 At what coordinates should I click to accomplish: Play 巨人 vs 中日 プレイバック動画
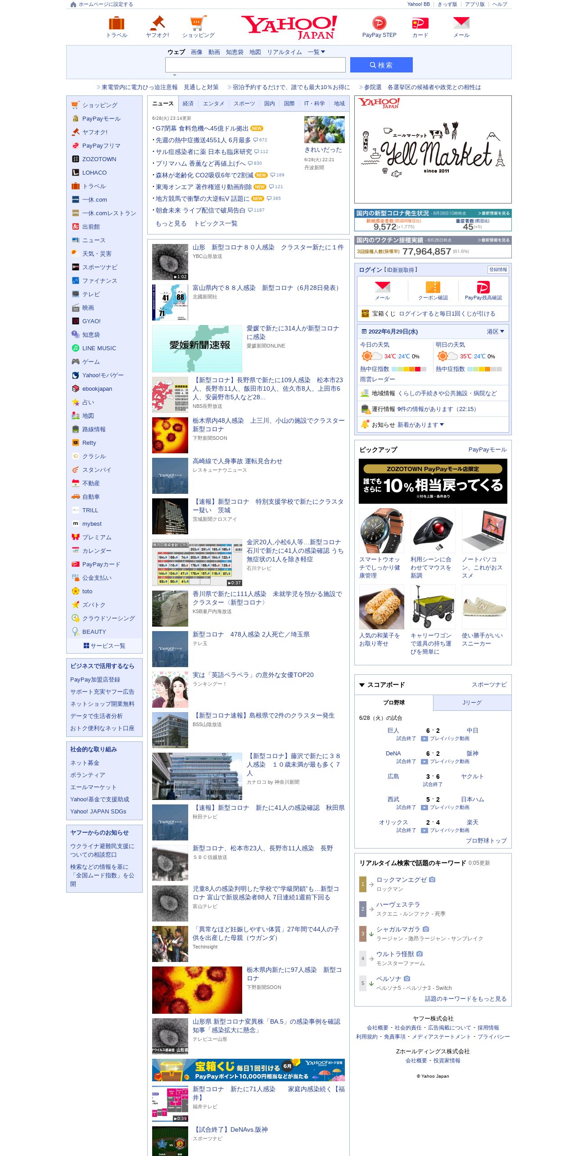445,739
